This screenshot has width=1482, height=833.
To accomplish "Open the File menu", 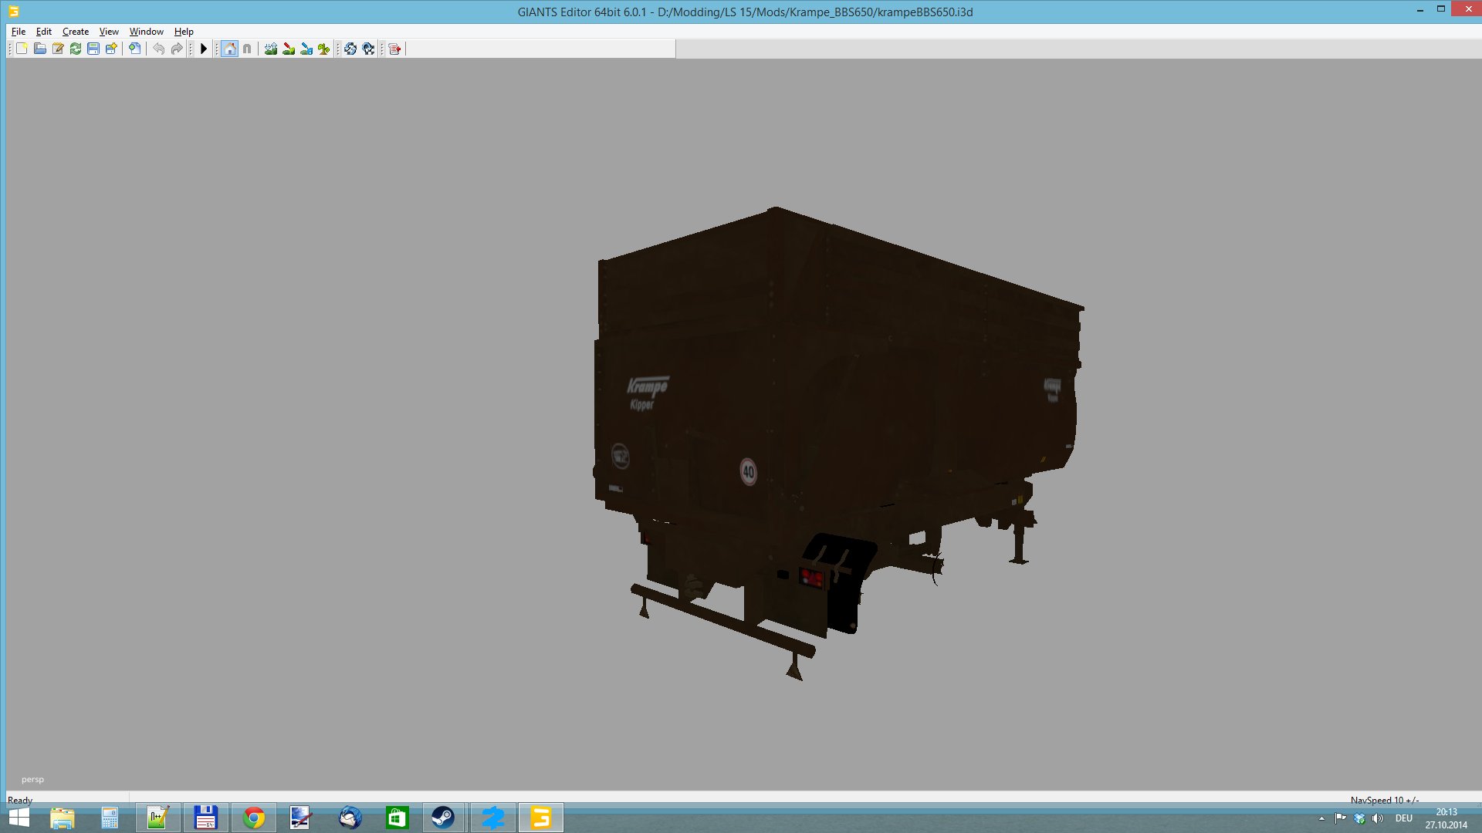I will pyautogui.click(x=19, y=32).
